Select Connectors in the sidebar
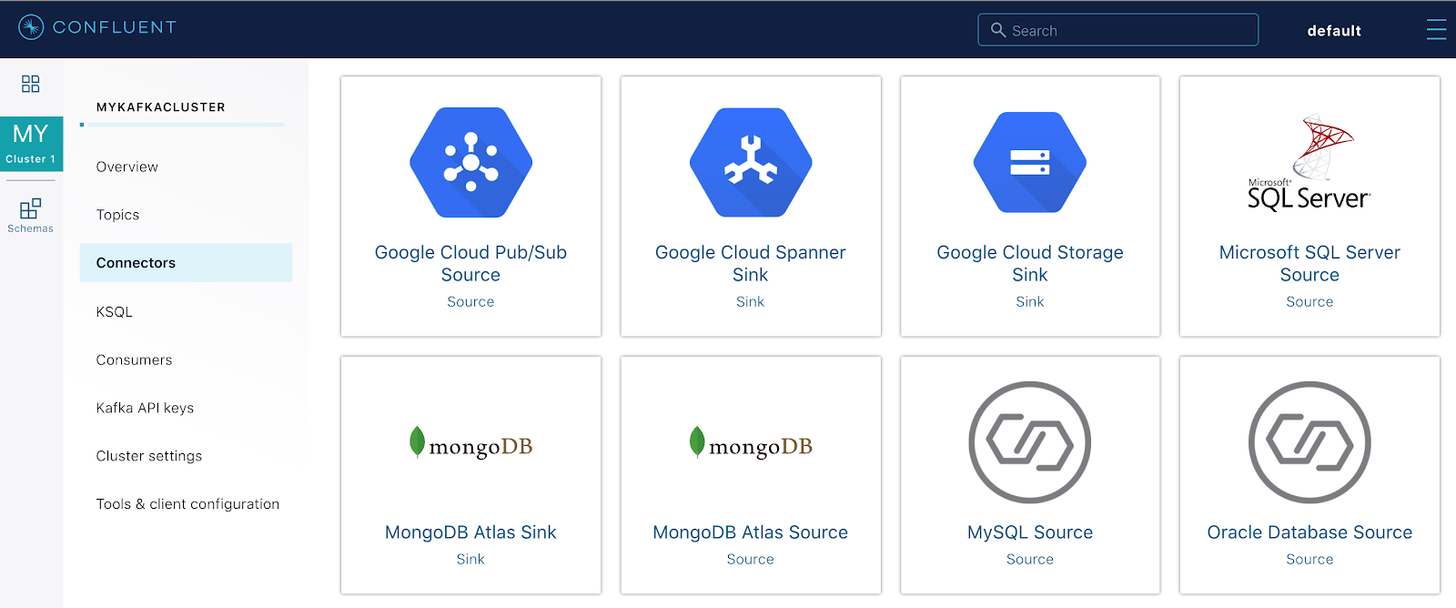Image resolution: width=1456 pixels, height=608 pixels. tap(186, 262)
